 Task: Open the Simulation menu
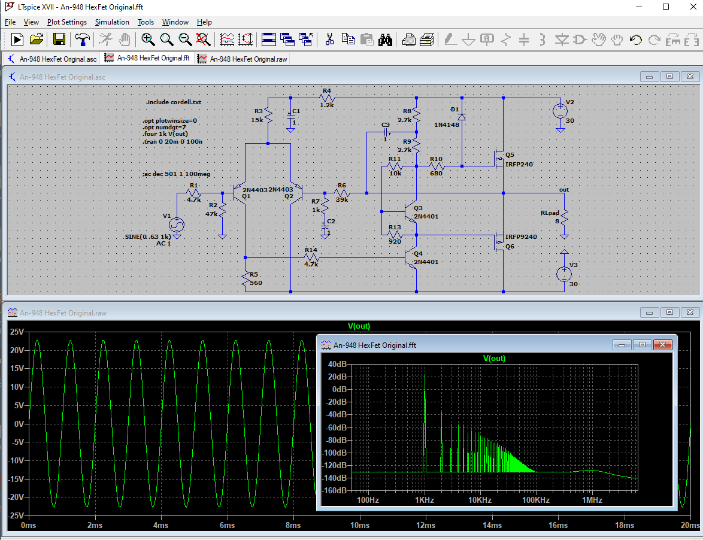(112, 22)
